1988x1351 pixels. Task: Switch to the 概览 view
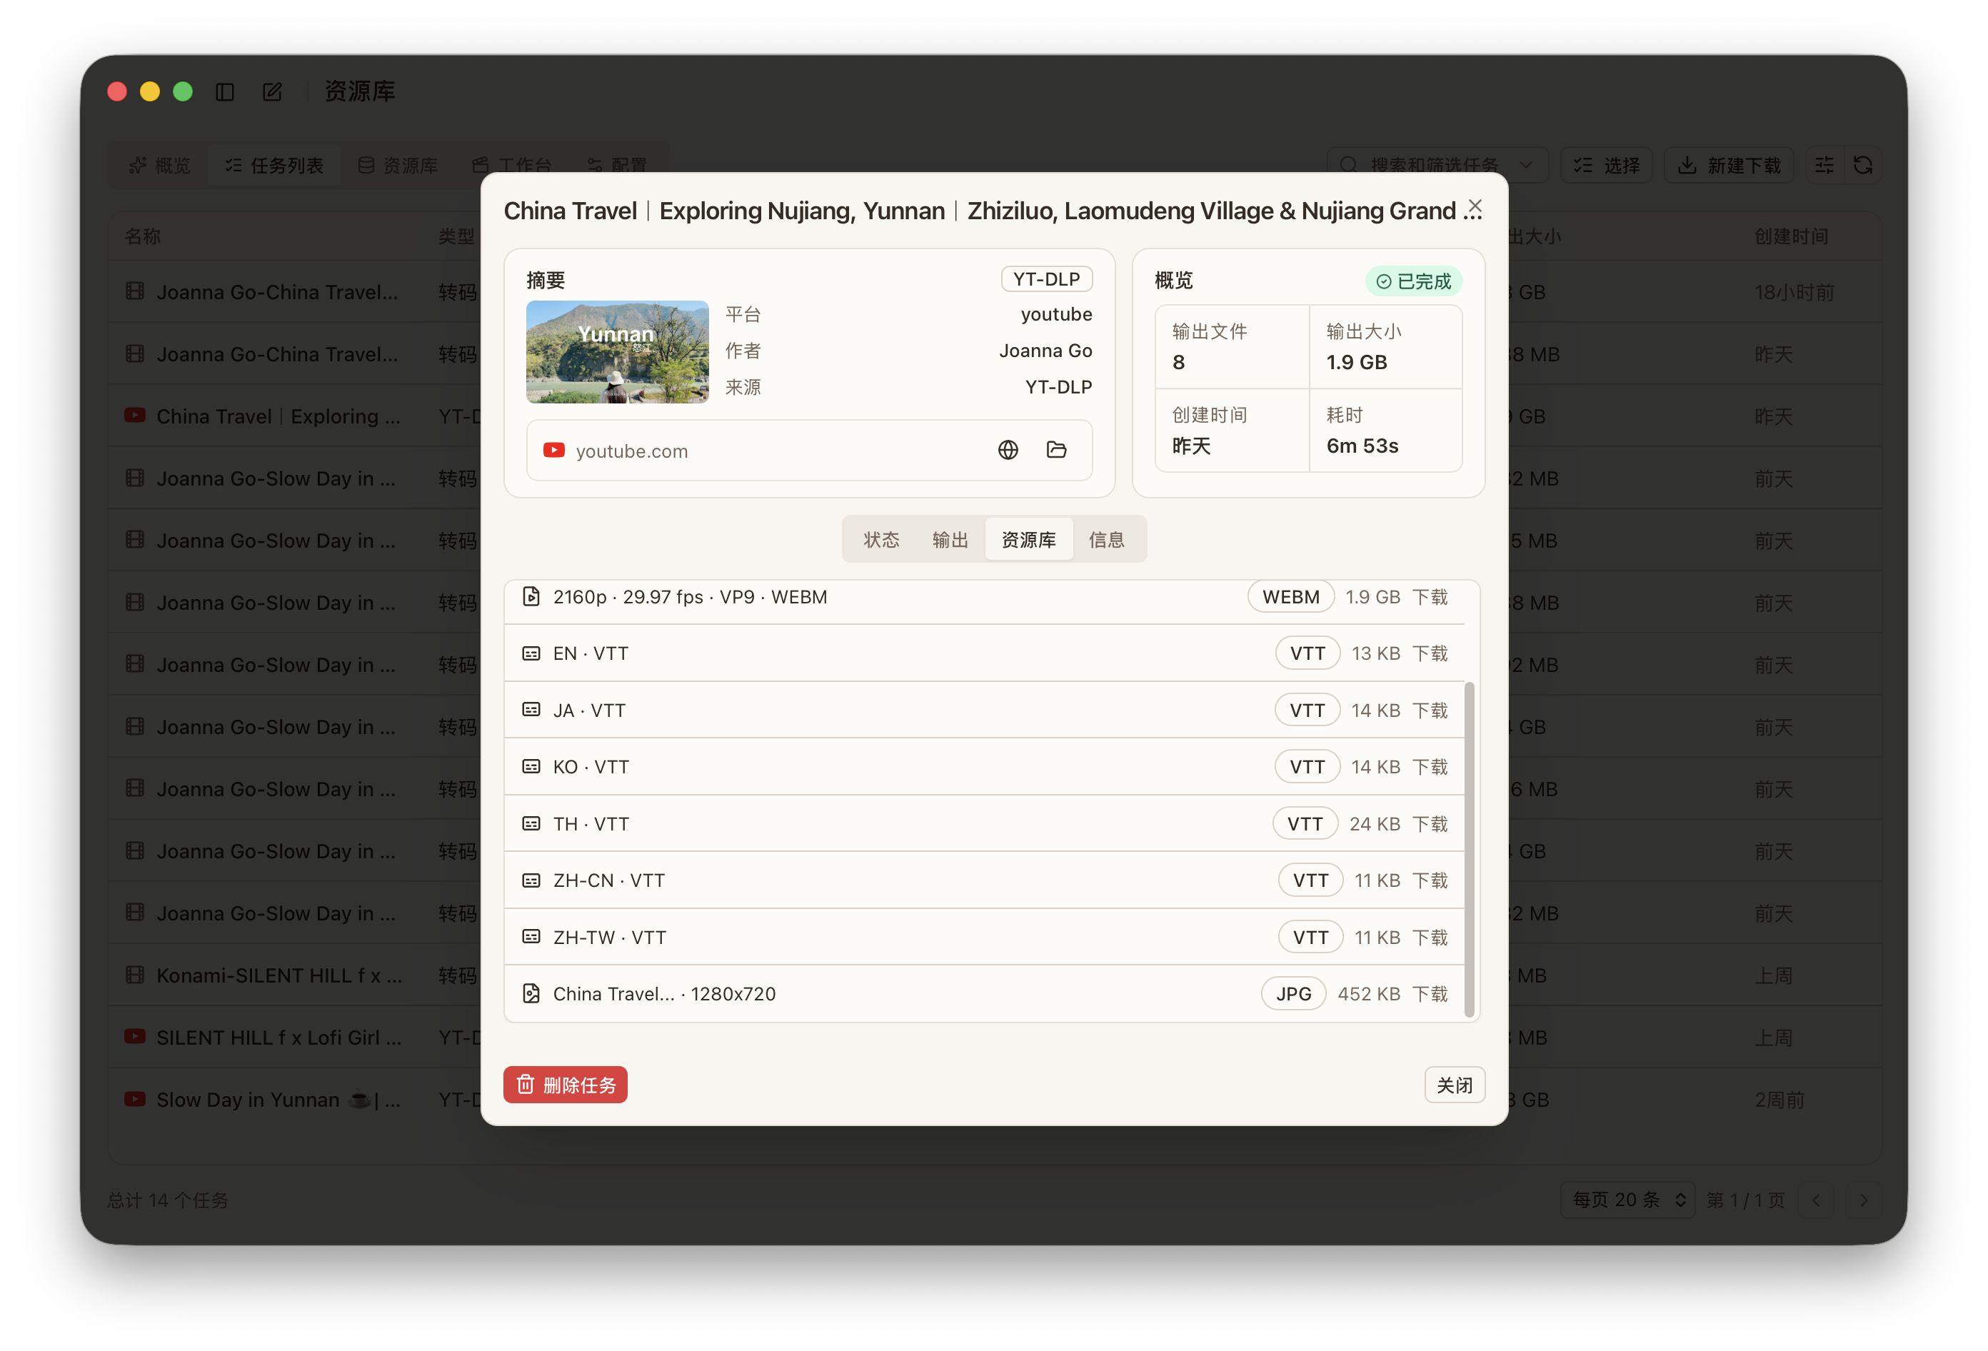[x=159, y=165]
